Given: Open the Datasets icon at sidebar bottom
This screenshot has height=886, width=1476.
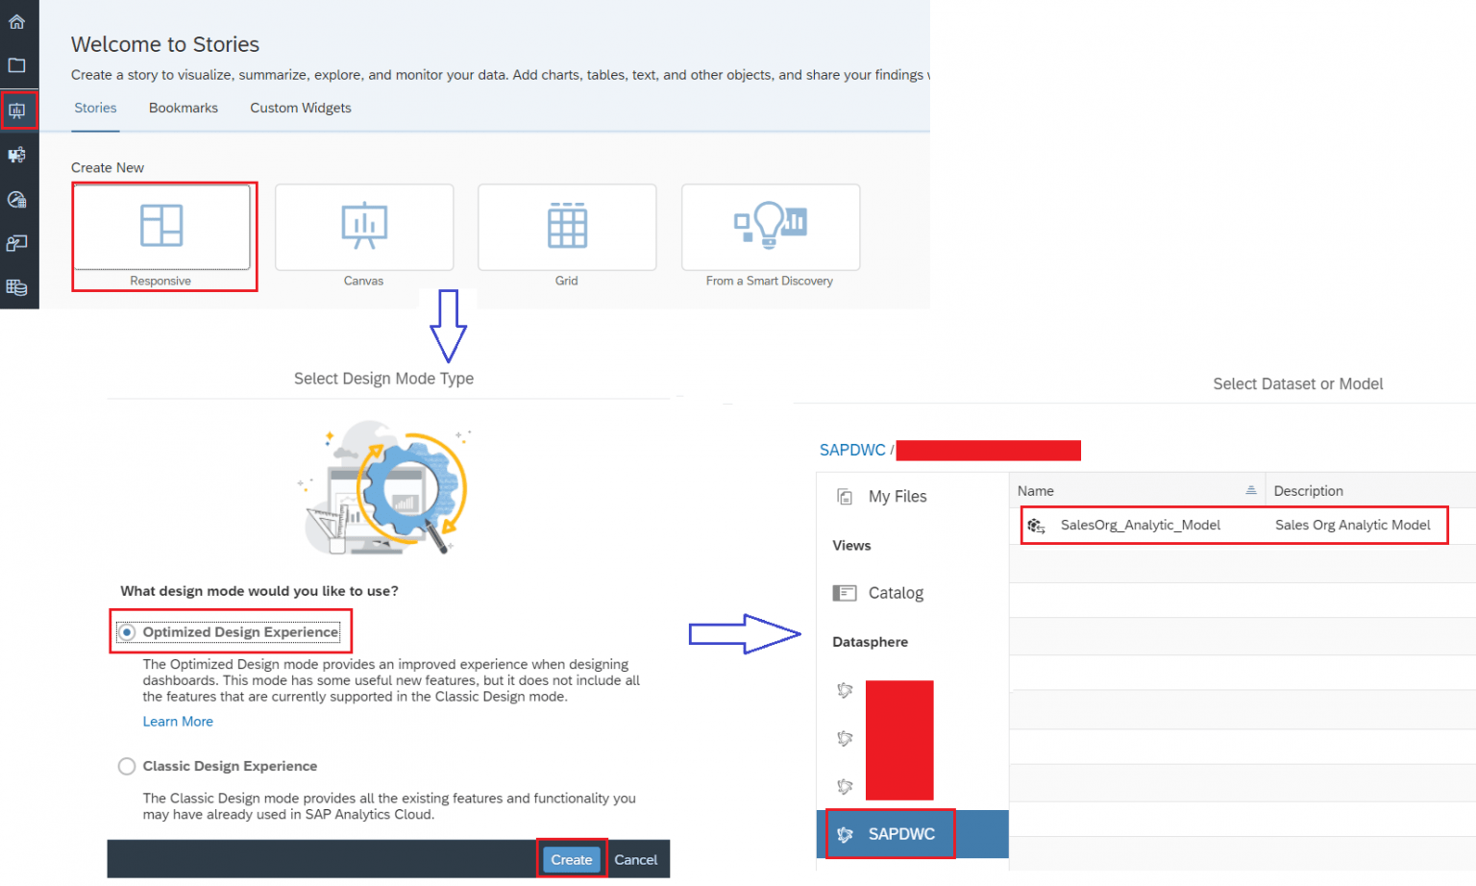Looking at the screenshot, I should click(17, 287).
